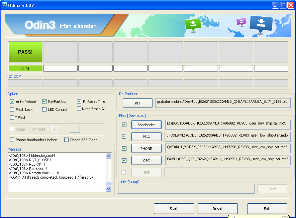This screenshot has width=296, height=218.
Task: Click the first ID:COM port slot
Action: click(25, 83)
